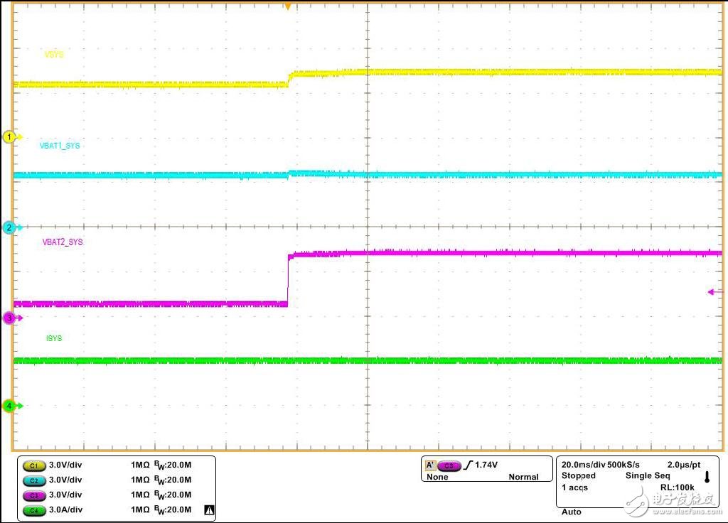Image resolution: width=728 pixels, height=523 pixels.
Task: Click the VBAT2_SYS waveform label
Action: (63, 242)
